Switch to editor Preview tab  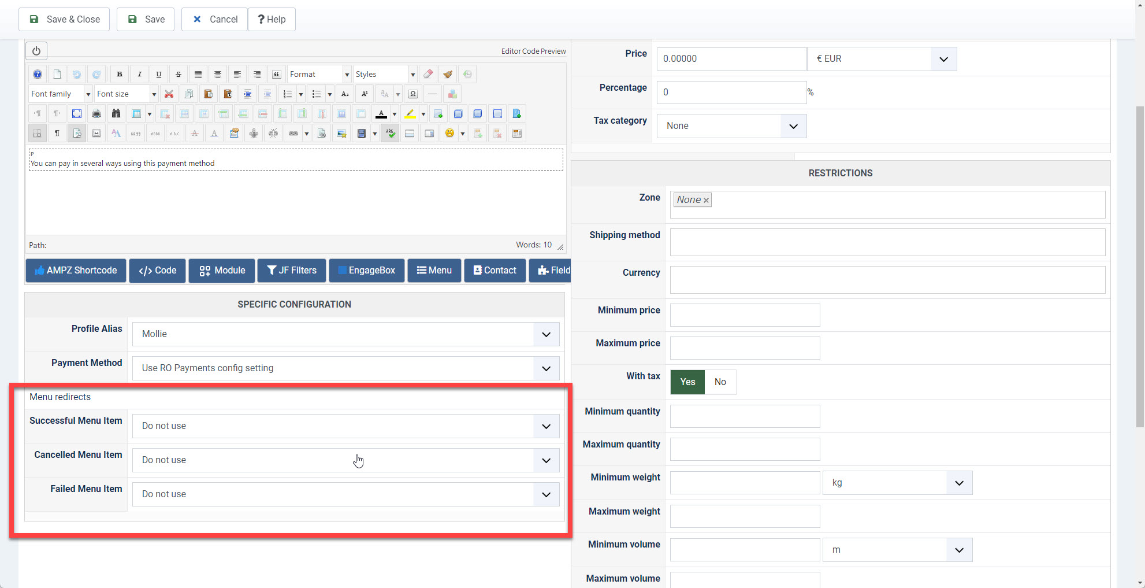(x=553, y=51)
